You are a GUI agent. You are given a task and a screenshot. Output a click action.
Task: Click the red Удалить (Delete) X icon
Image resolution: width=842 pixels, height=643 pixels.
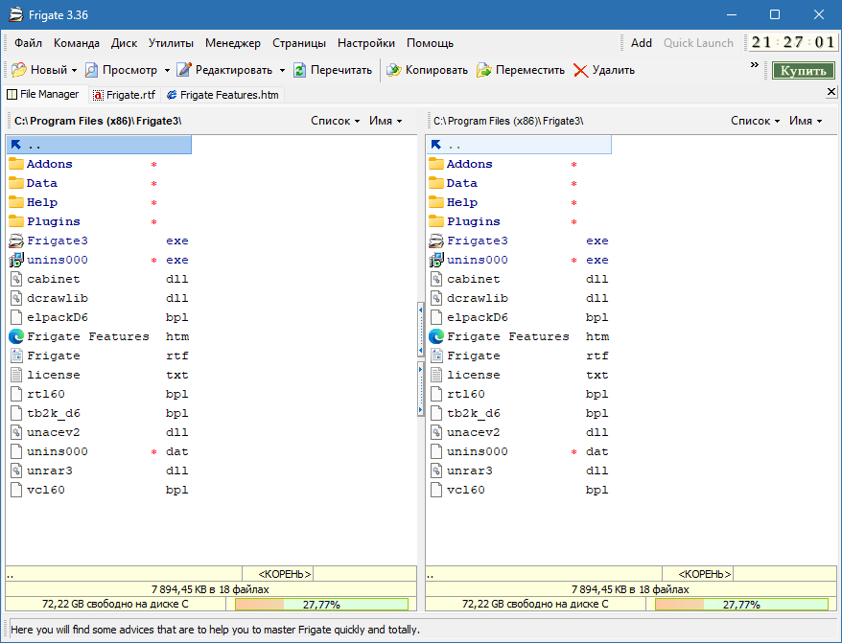(x=580, y=70)
